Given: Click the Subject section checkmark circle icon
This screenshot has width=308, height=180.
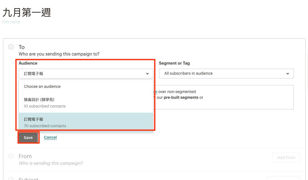Looking at the screenshot, I should (11, 179).
